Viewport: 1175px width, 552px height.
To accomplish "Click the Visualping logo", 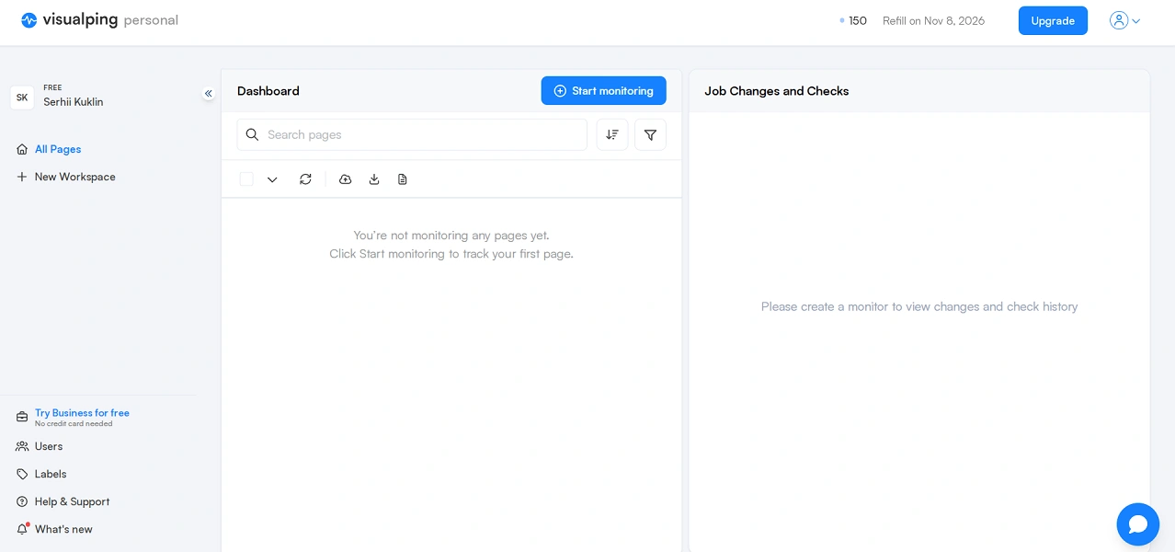I will (99, 20).
